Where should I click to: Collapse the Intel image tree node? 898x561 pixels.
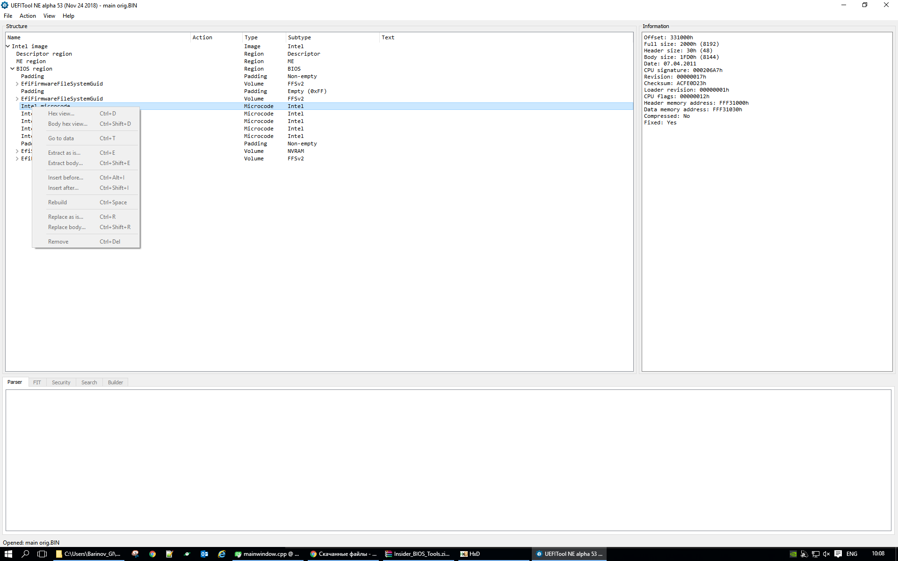coord(8,46)
